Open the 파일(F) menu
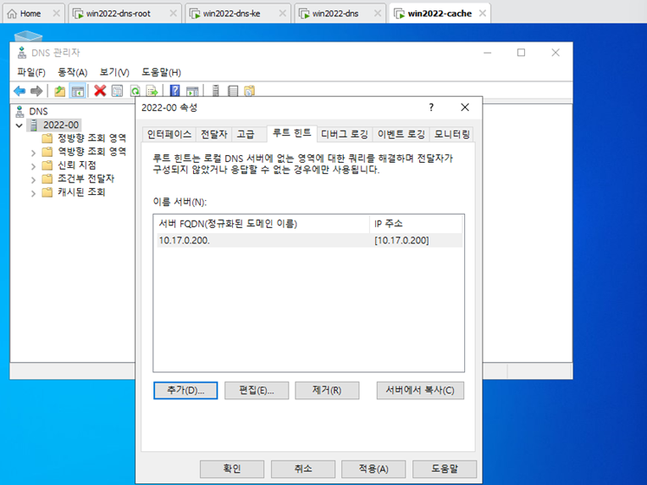Image resolution: width=647 pixels, height=485 pixels. coord(31,73)
